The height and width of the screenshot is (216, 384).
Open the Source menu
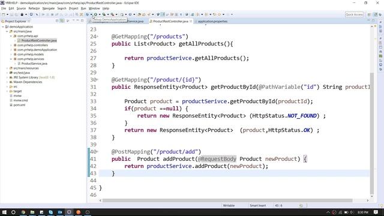tap(21, 8)
